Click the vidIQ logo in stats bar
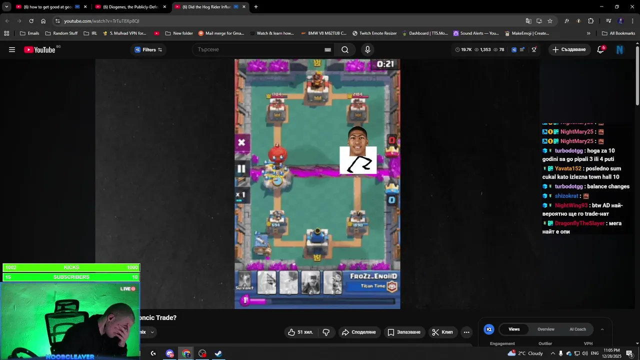 514,49
